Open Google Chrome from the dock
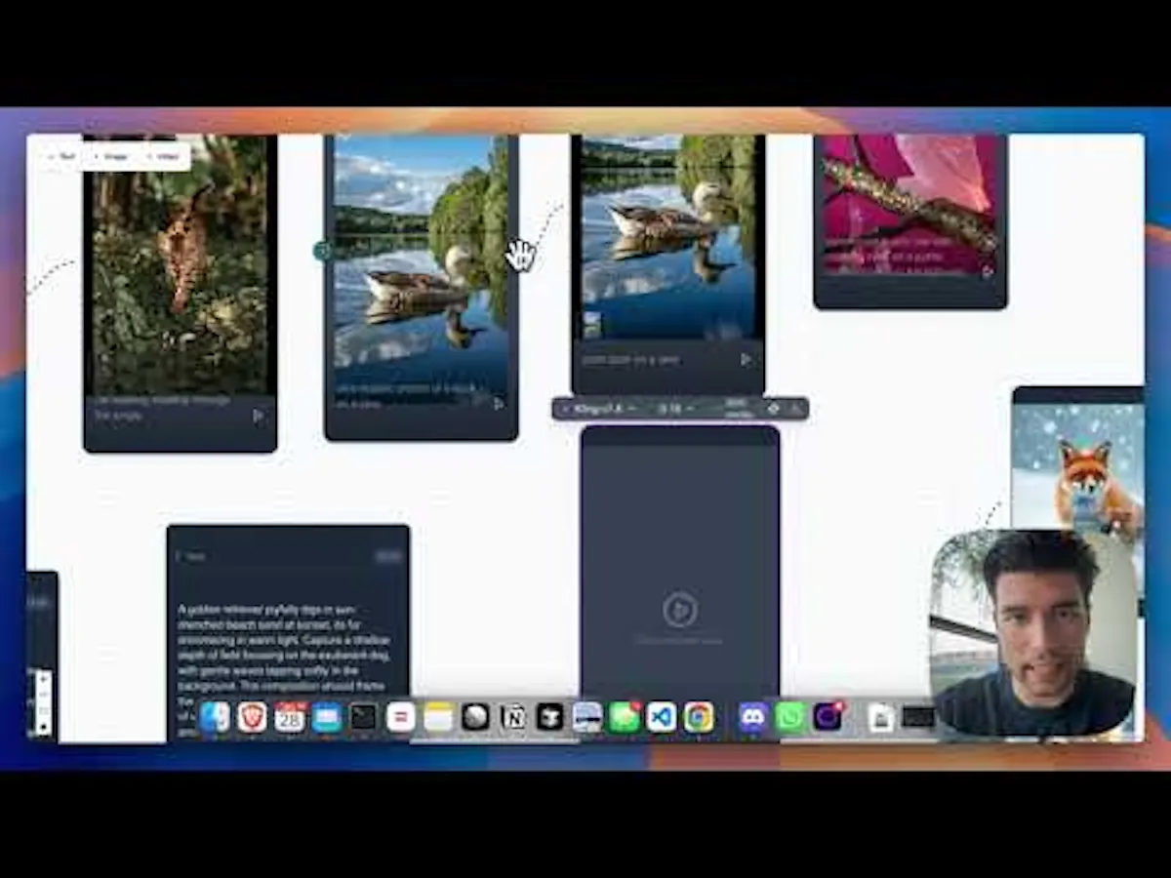The width and height of the screenshot is (1171, 878). point(699,717)
